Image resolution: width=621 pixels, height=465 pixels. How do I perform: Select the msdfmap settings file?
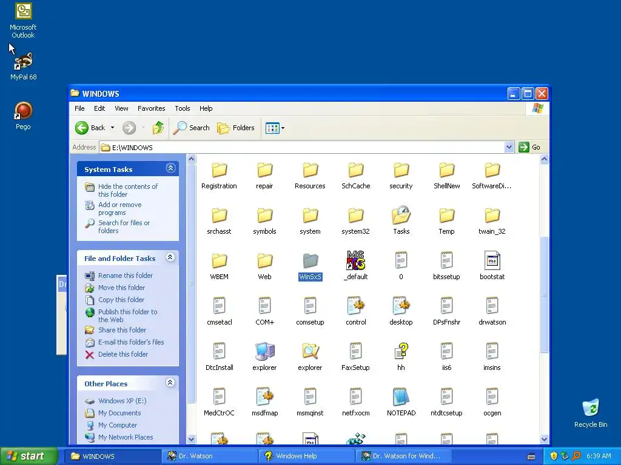(x=264, y=402)
